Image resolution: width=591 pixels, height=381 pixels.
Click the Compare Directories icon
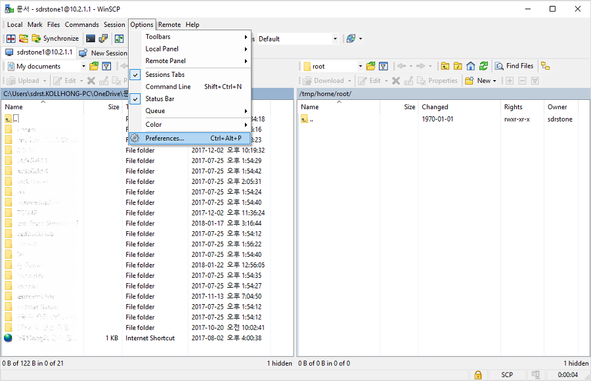click(x=11, y=39)
